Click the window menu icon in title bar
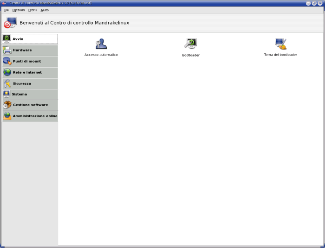The image size is (325, 248). [4, 3]
